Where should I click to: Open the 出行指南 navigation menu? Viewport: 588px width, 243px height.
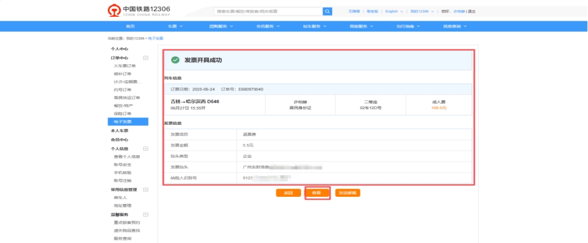click(x=408, y=26)
